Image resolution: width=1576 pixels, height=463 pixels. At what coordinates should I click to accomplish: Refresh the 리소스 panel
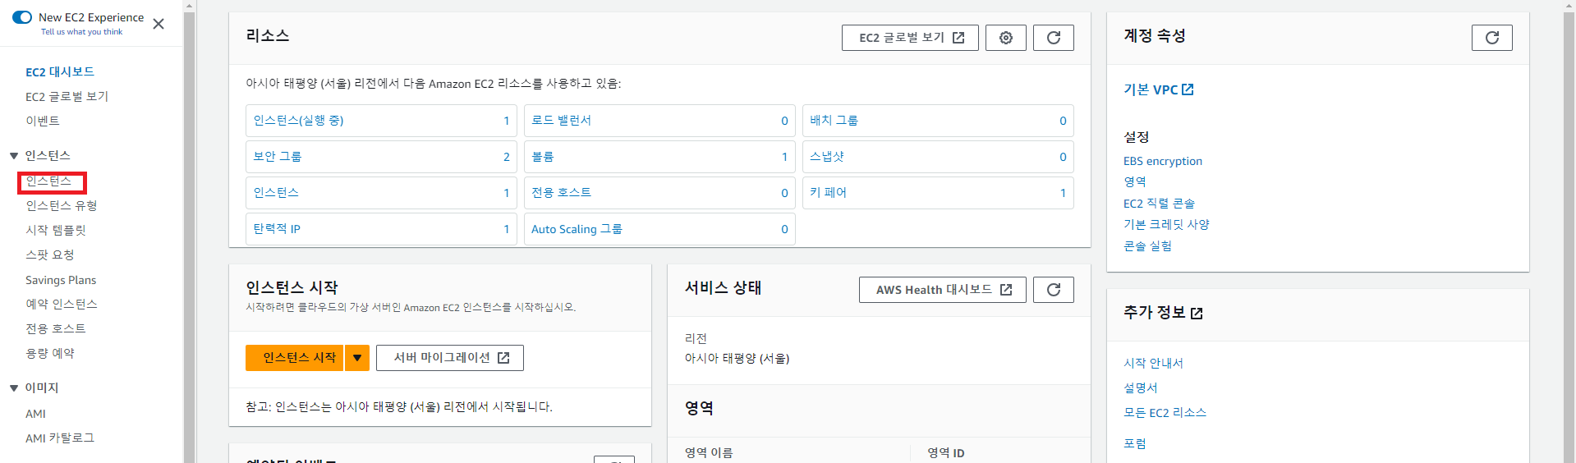point(1054,38)
